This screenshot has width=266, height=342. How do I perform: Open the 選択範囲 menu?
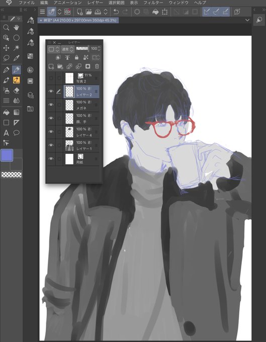(x=117, y=3)
